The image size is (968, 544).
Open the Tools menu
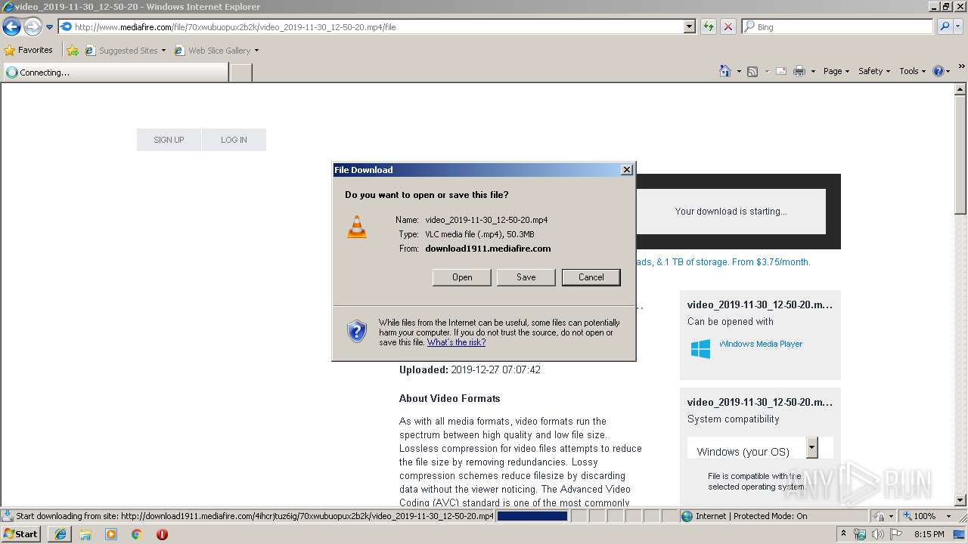(912, 71)
